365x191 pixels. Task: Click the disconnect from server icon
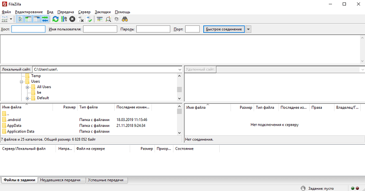[81, 19]
